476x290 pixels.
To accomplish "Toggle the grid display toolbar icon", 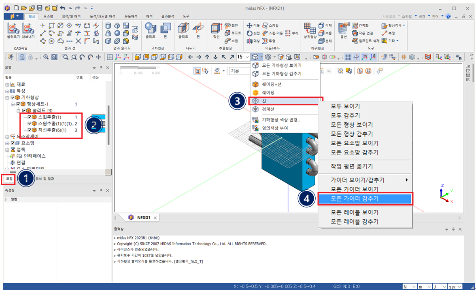I will [348, 57].
